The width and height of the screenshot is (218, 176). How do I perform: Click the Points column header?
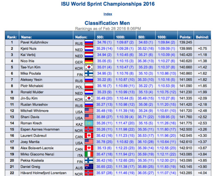[x=186, y=37]
